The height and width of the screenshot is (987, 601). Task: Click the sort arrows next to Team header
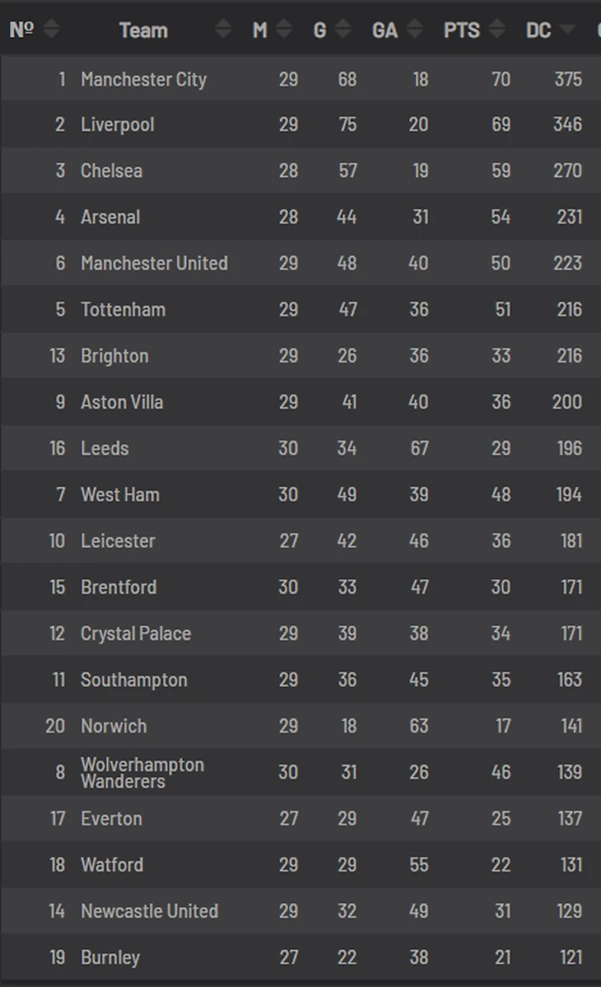223,30
